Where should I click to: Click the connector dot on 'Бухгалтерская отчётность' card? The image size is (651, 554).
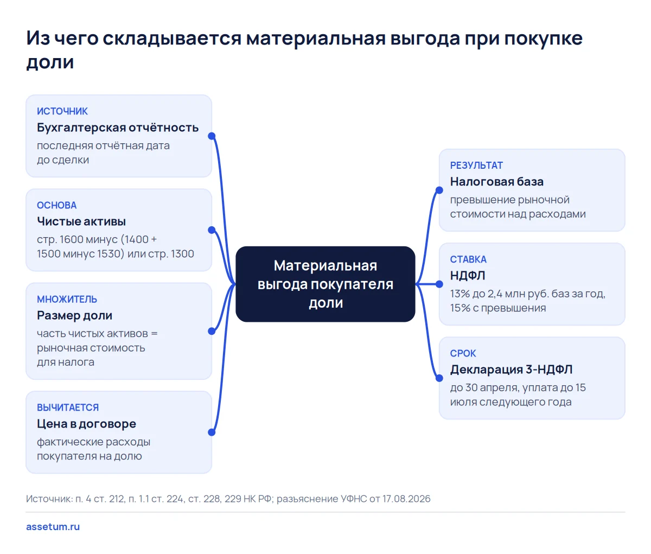212,136
